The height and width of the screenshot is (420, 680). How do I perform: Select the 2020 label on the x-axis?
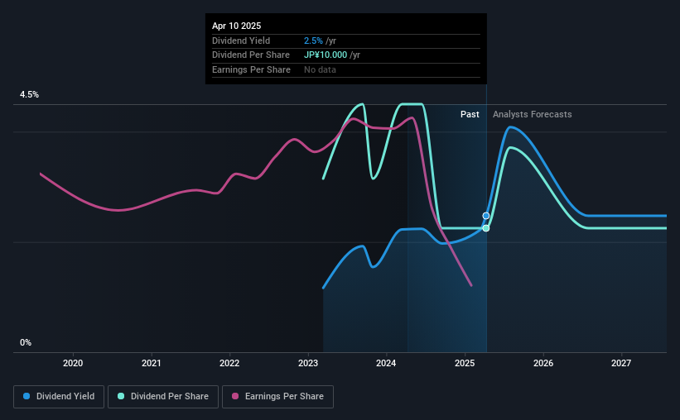[73, 363]
